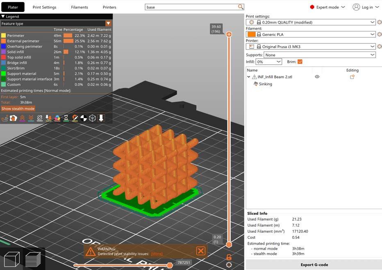Click the More link in the warning

(x=157, y=254)
